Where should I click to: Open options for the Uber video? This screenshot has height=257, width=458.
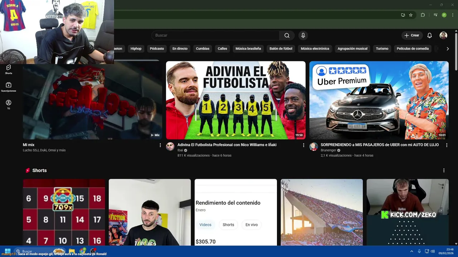(x=447, y=145)
